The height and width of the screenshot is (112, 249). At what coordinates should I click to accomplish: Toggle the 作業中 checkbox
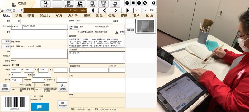[x=122, y=21]
